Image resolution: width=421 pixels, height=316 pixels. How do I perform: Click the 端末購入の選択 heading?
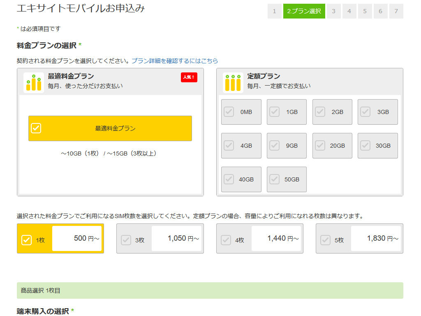[43, 311]
